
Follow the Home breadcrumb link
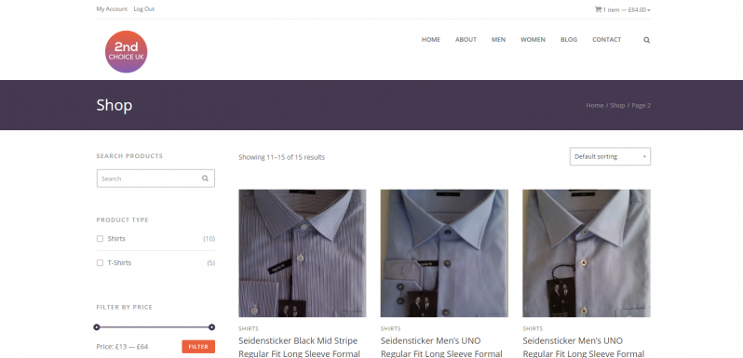(595, 106)
